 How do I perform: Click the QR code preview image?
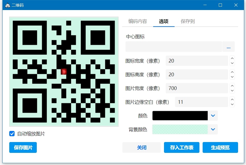pos(64,72)
